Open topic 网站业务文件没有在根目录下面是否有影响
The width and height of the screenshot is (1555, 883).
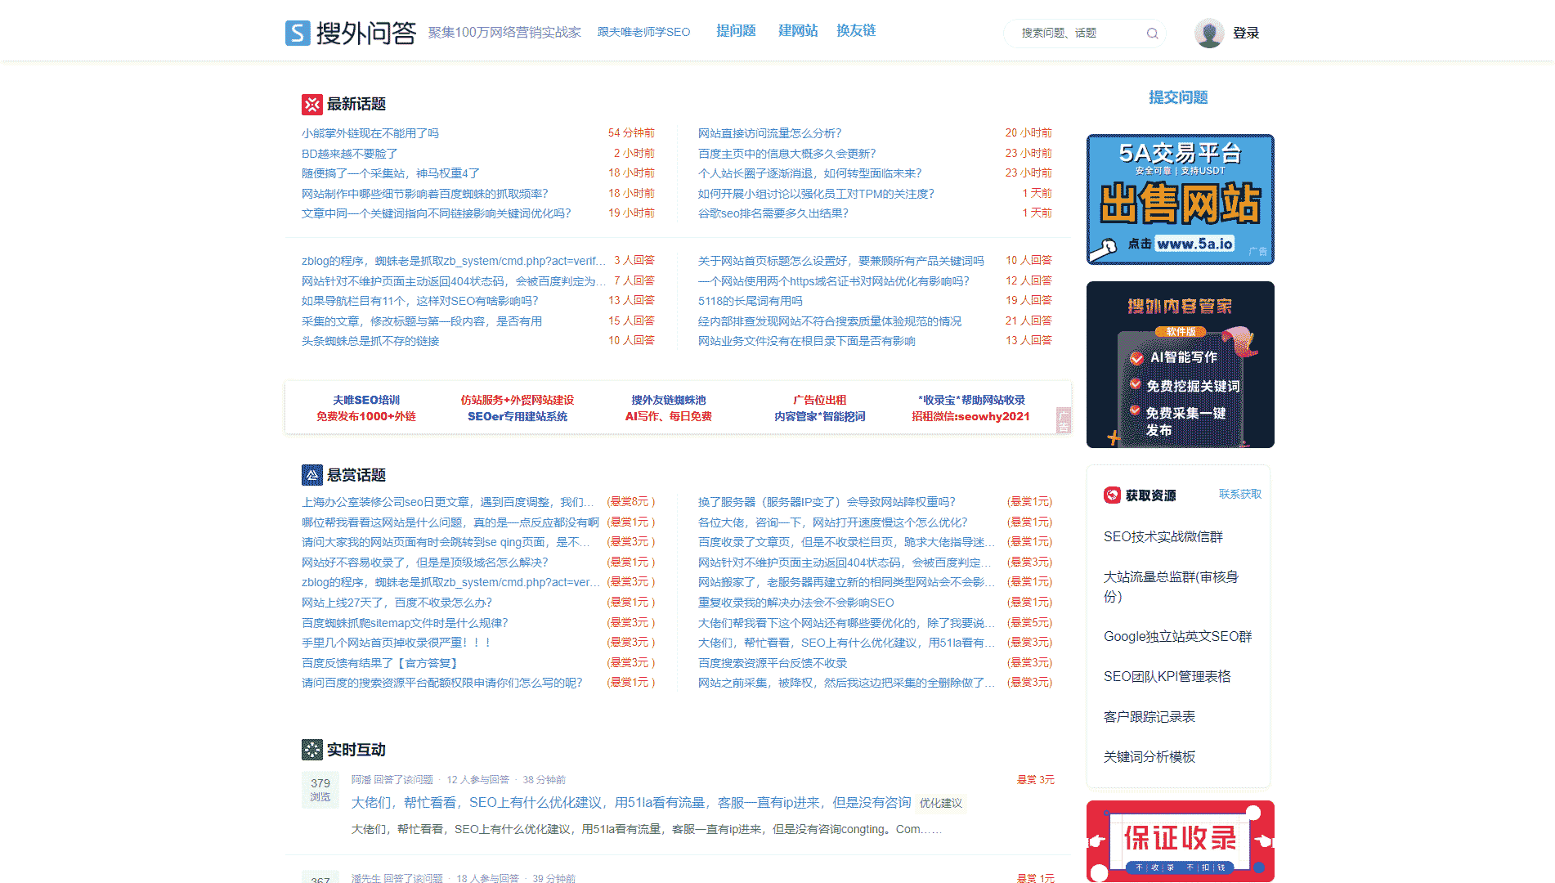807,341
